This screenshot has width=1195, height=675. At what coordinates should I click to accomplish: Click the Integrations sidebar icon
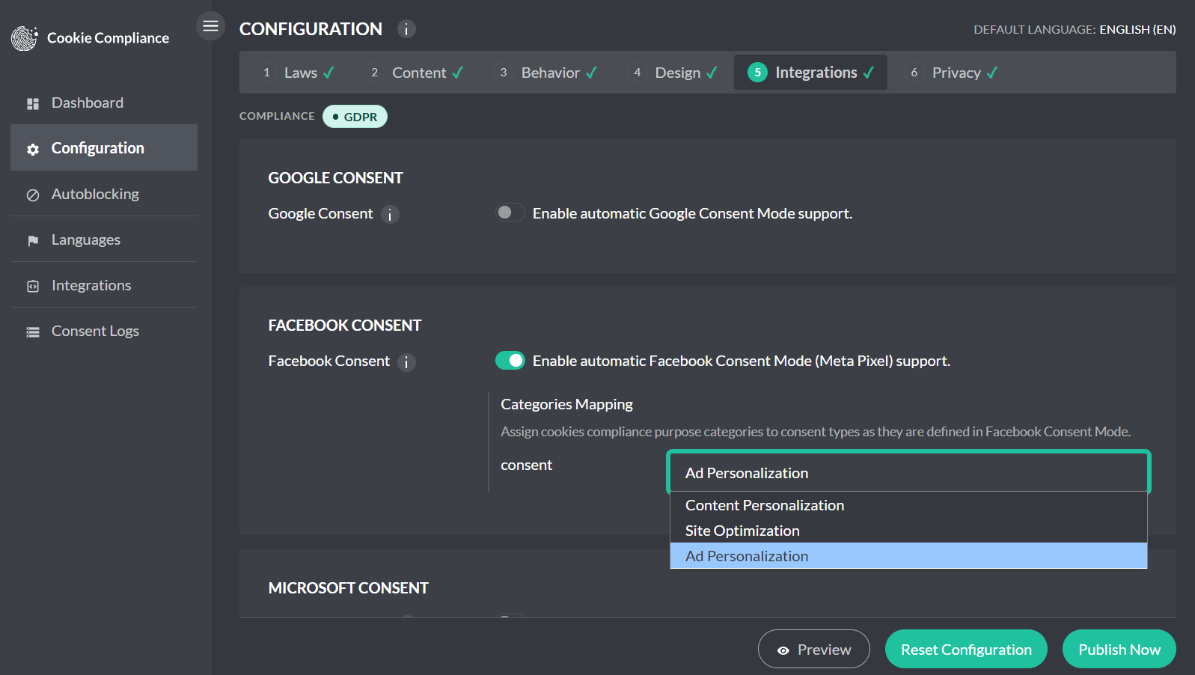point(33,287)
